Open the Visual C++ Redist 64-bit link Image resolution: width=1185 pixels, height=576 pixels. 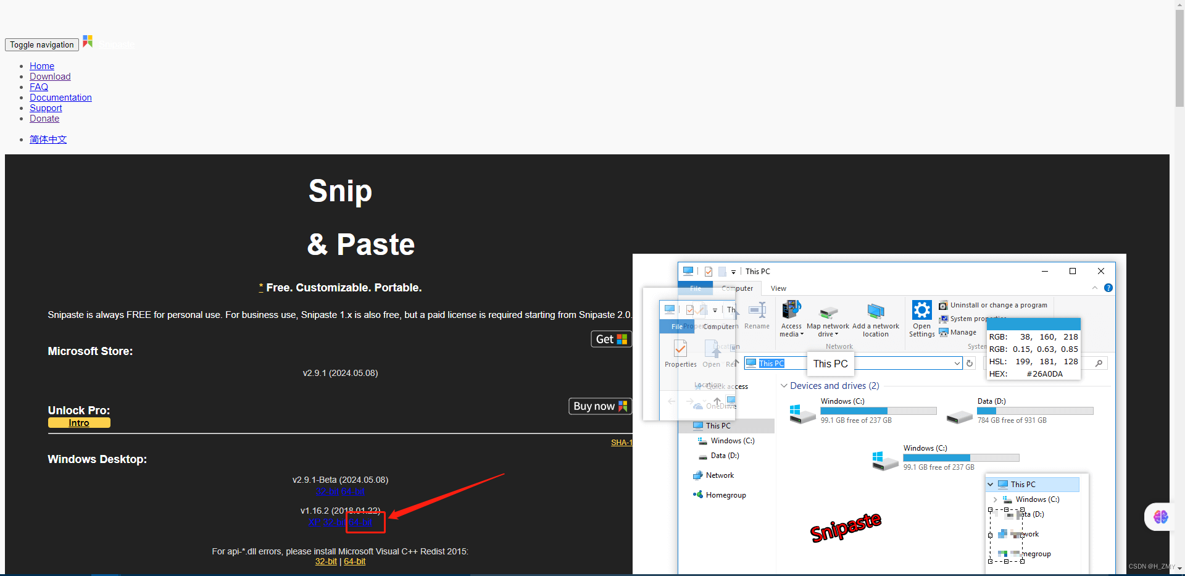[x=355, y=562]
